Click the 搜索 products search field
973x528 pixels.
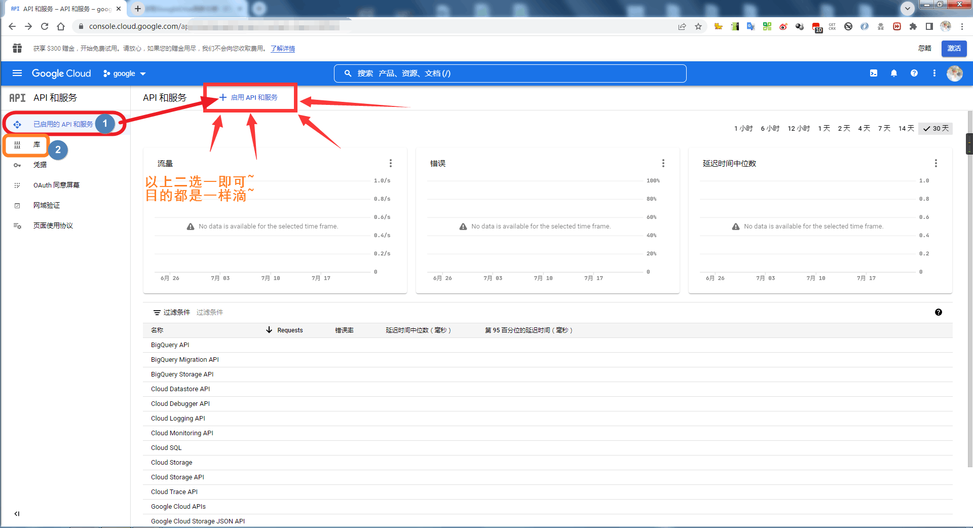pos(509,73)
